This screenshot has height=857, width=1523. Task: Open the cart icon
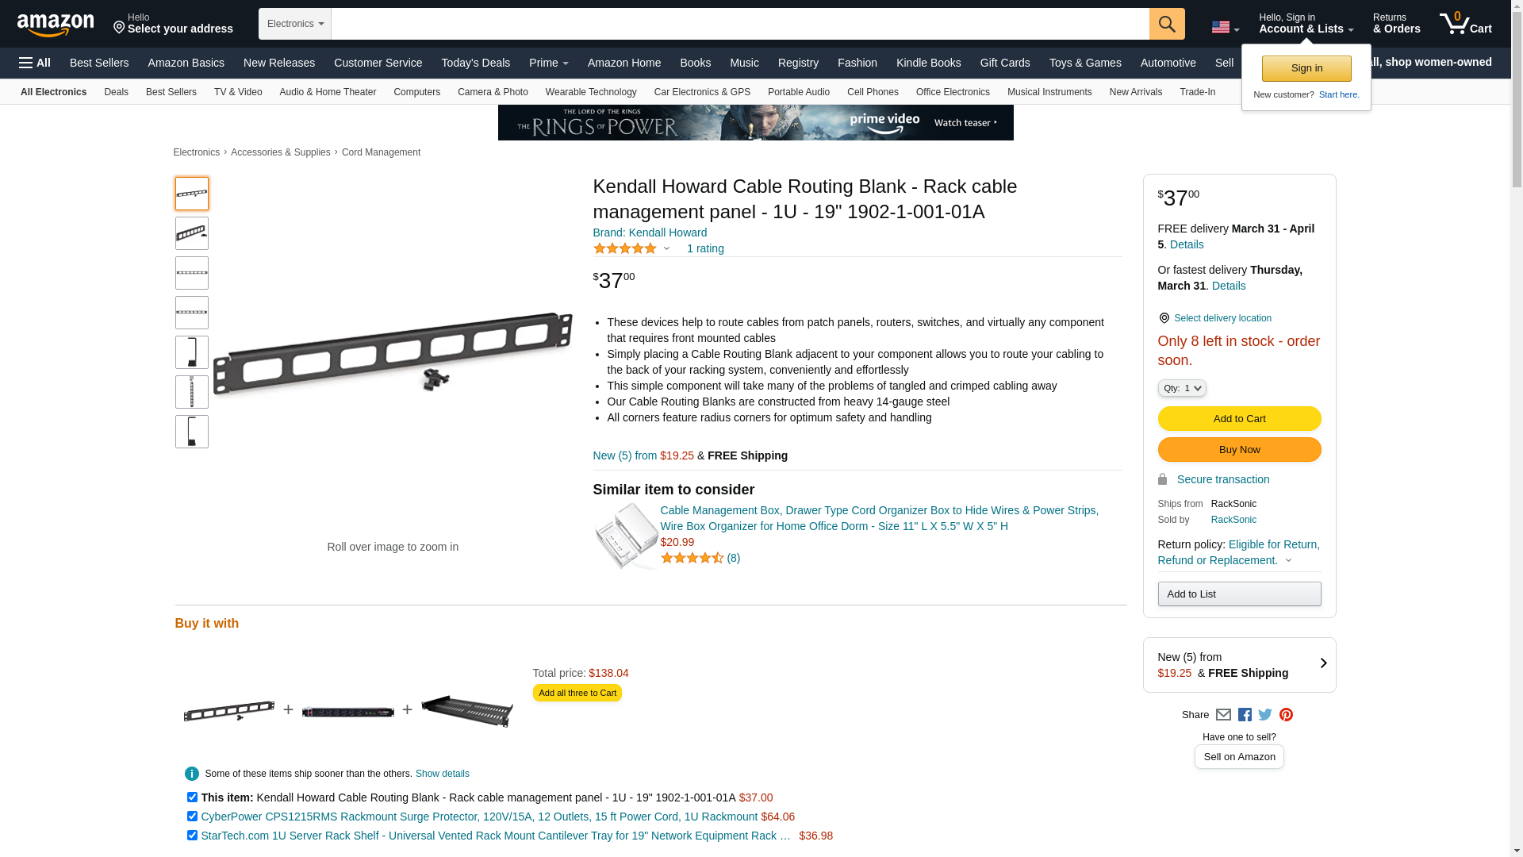click(1466, 24)
